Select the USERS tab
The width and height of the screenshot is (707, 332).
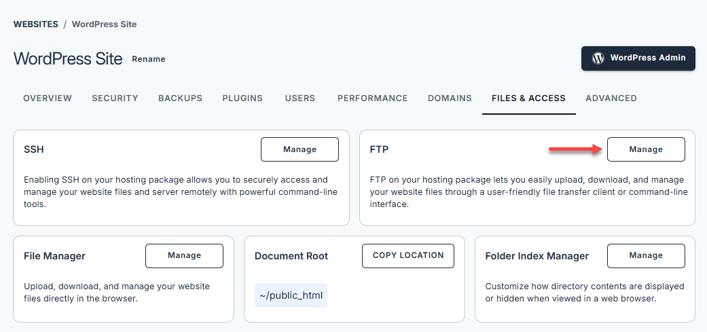[300, 98]
